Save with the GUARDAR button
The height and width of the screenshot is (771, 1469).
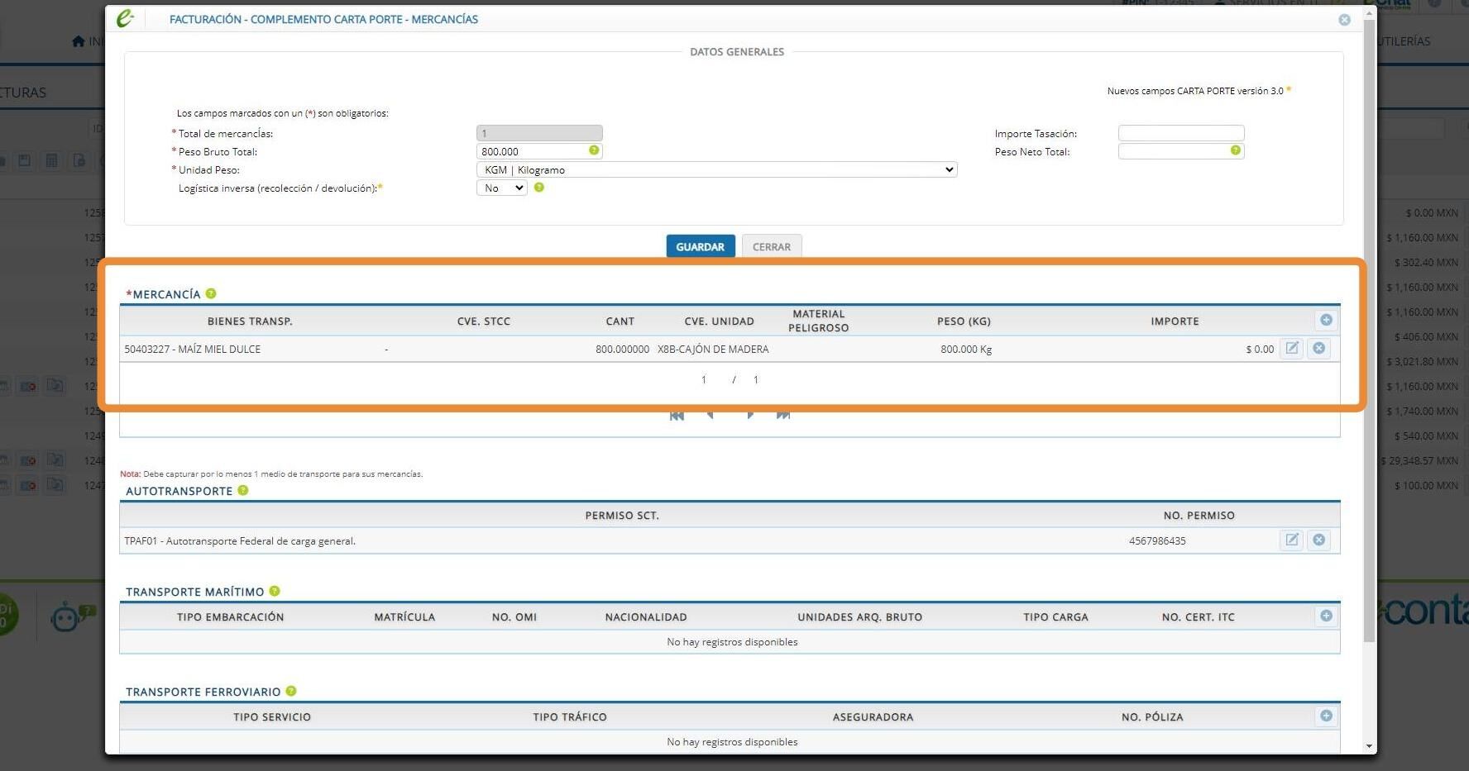click(x=701, y=246)
